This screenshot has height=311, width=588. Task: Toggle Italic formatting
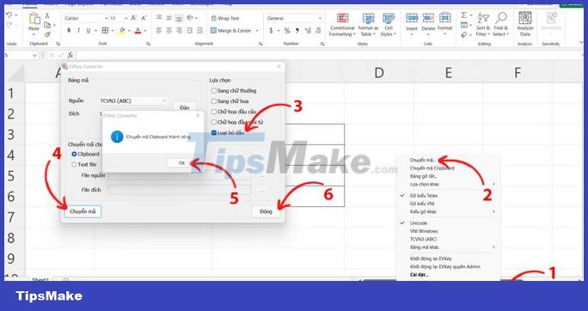(x=78, y=31)
